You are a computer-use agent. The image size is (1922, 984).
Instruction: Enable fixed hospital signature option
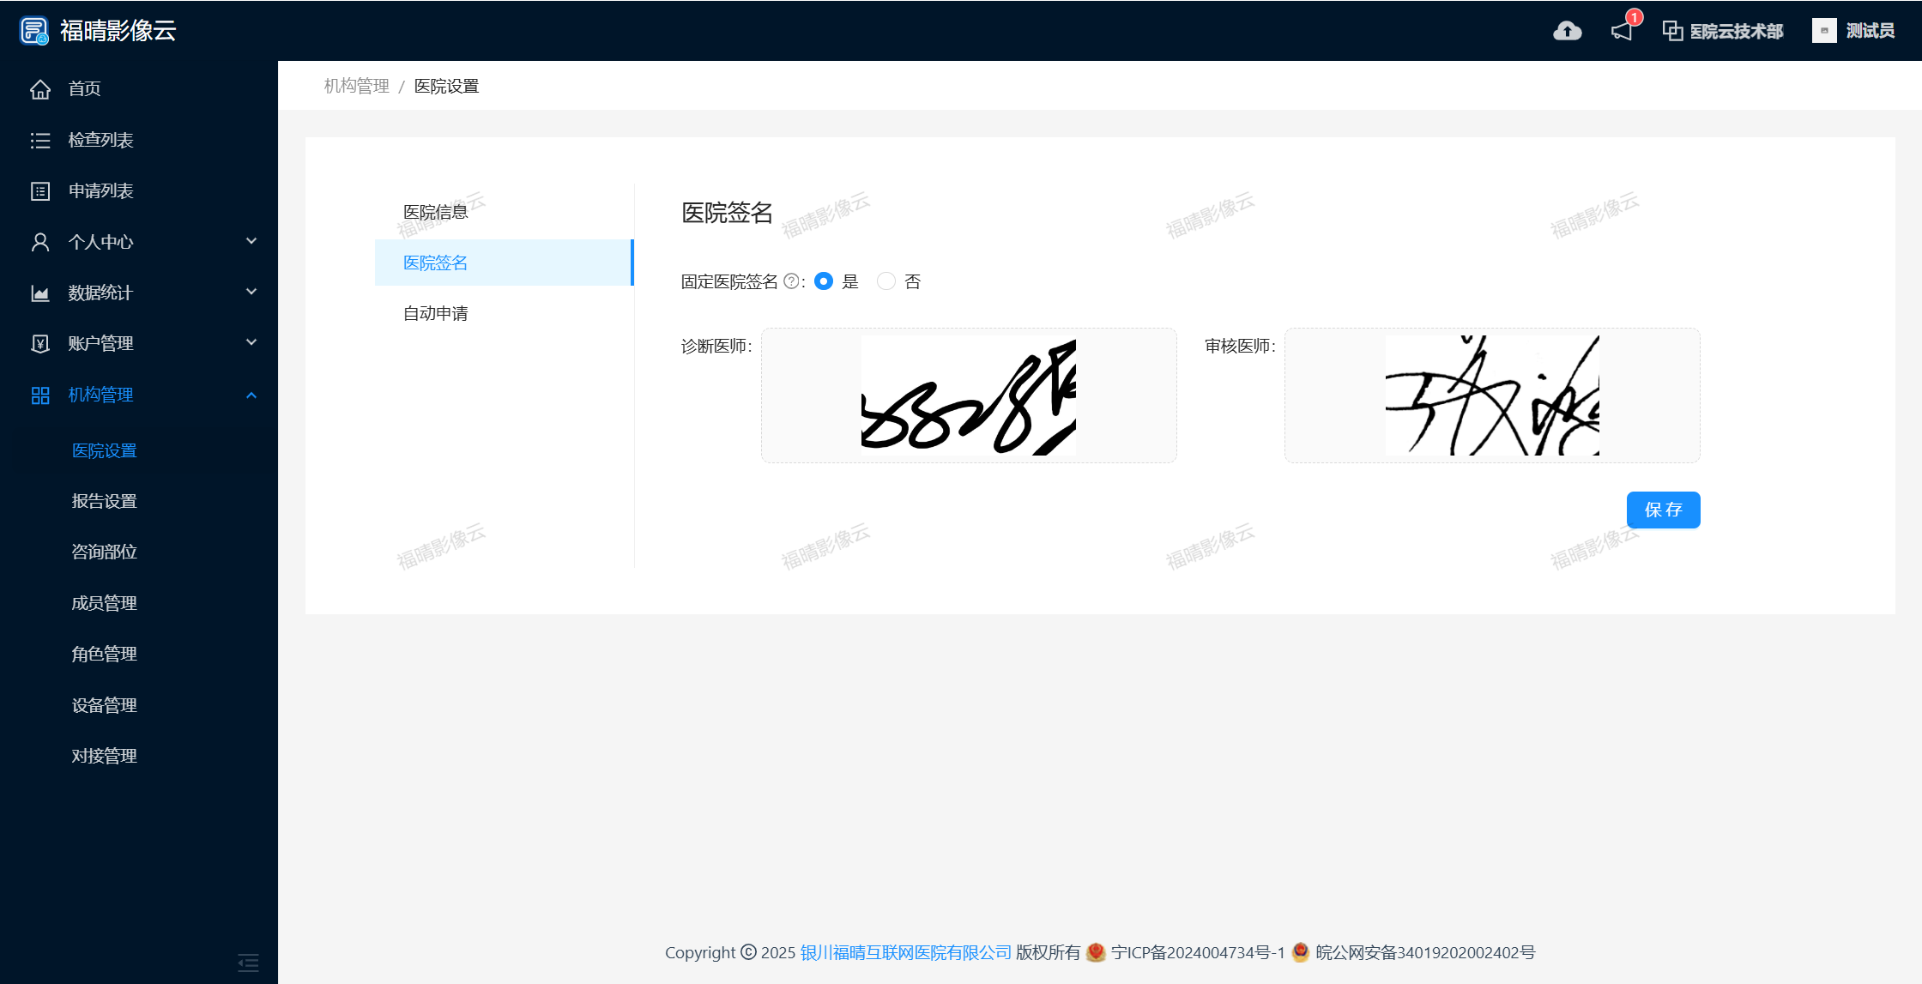823,281
